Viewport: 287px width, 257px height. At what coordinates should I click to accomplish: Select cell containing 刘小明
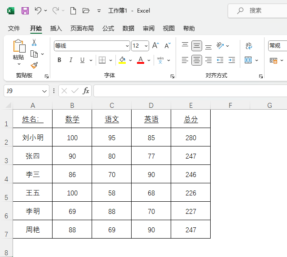33,137
